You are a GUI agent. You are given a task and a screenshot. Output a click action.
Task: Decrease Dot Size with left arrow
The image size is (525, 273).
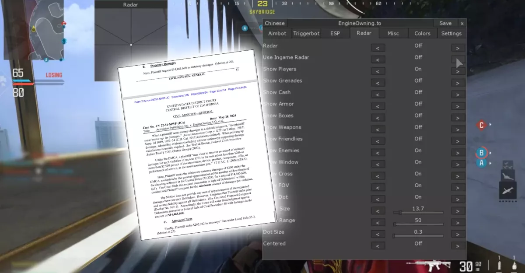tap(378, 234)
